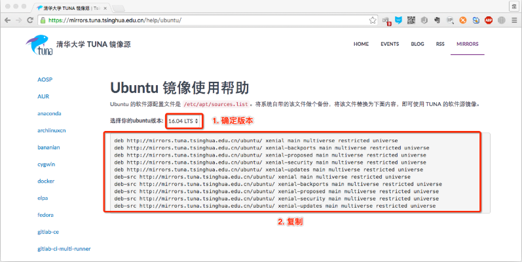Open the gitlab-ce help link
The height and width of the screenshot is (262, 522).
(x=48, y=232)
